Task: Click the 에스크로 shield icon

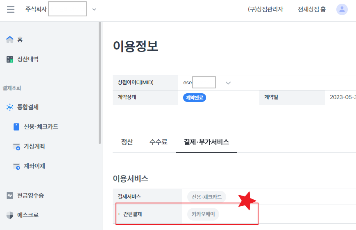Action: [x=10, y=215]
